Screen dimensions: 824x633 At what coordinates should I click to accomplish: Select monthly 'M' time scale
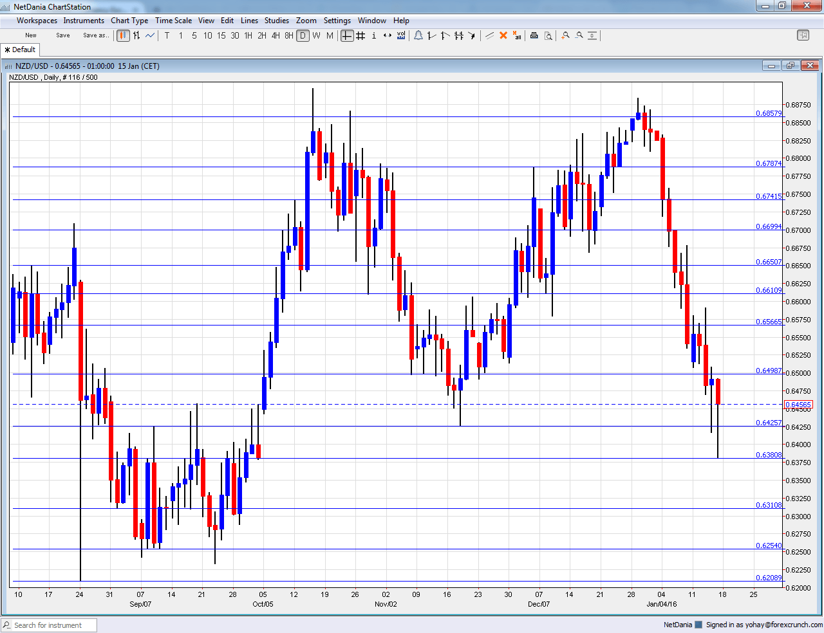pos(330,35)
